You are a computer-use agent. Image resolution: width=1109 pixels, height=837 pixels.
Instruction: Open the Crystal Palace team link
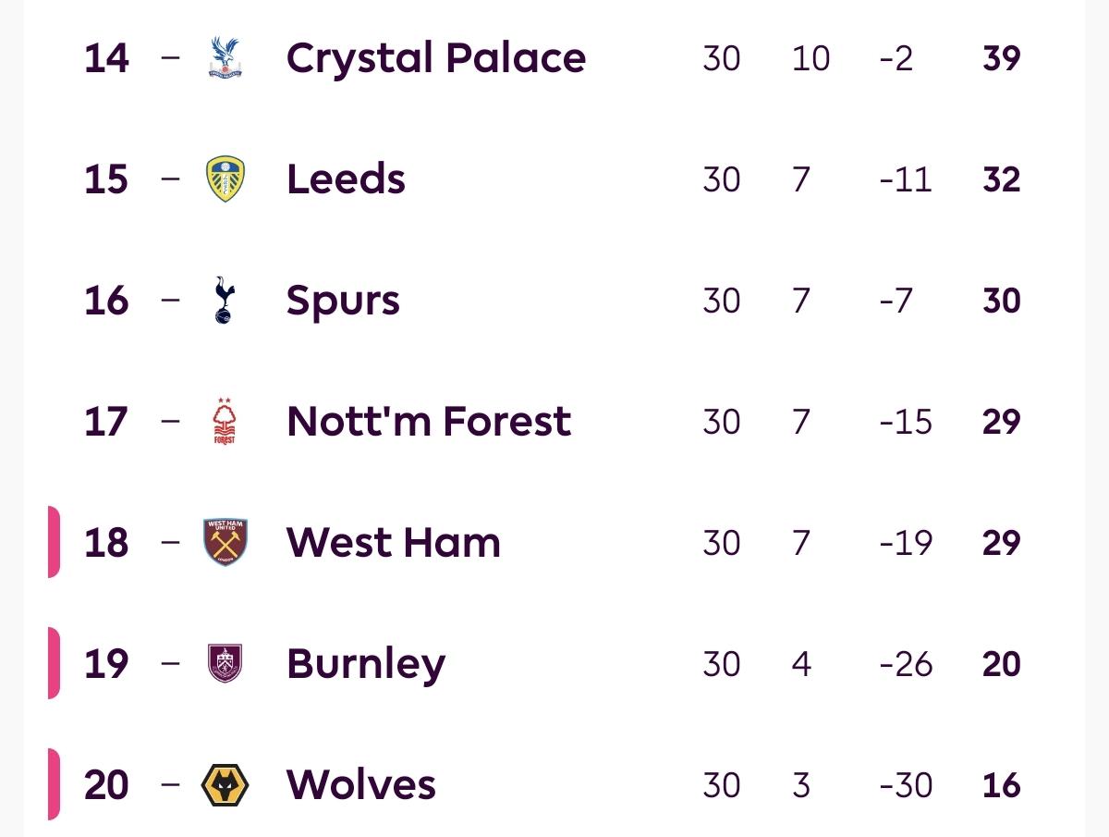tap(435, 58)
